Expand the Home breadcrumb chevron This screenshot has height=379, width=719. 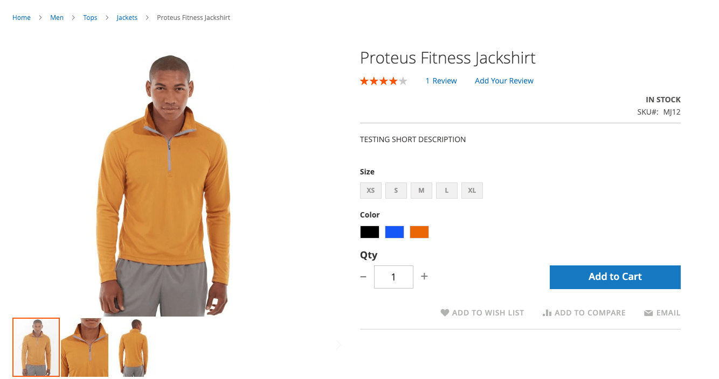(x=40, y=17)
